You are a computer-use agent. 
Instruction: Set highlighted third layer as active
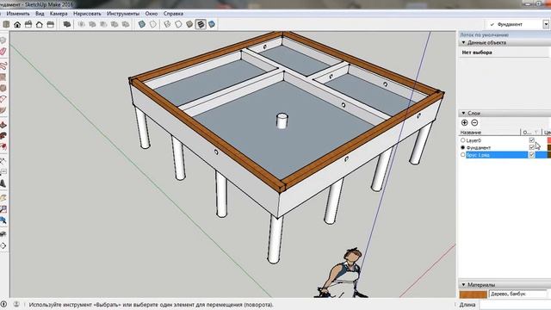point(463,155)
